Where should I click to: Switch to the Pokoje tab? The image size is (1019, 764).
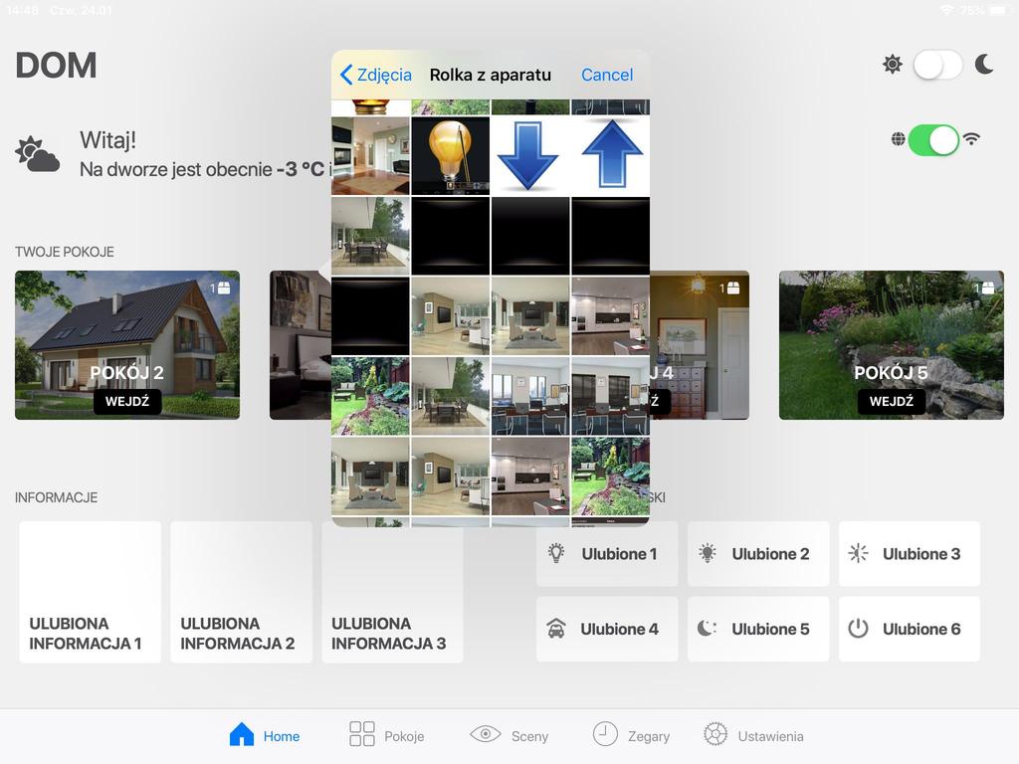coord(387,735)
